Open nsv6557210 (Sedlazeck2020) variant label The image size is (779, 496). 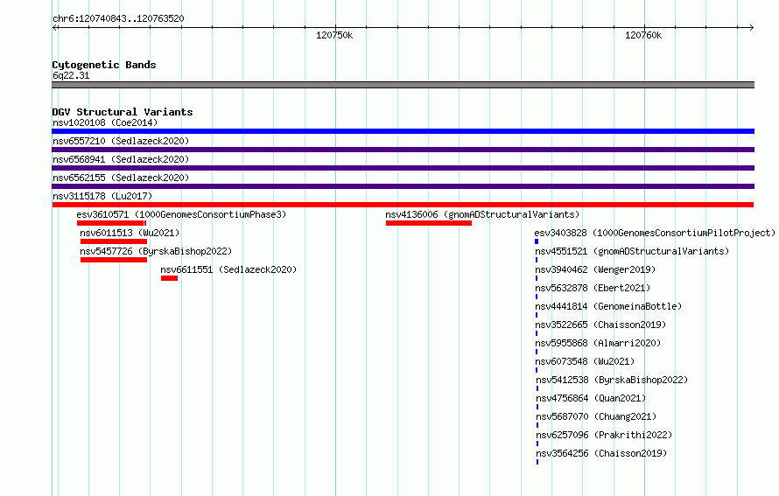(x=121, y=141)
